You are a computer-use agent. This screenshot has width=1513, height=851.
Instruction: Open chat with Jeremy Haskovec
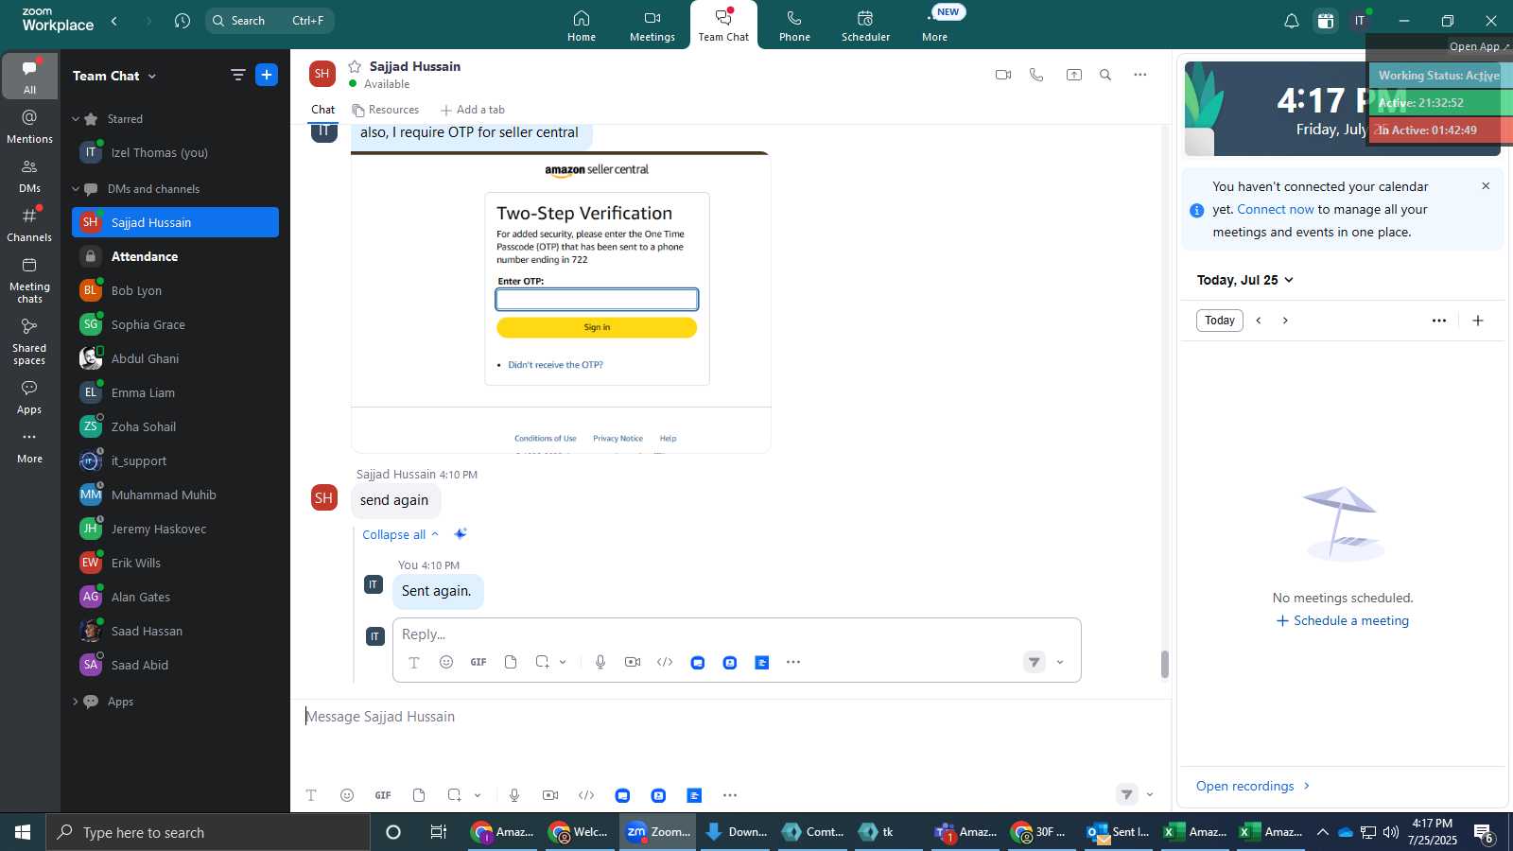(x=176, y=529)
